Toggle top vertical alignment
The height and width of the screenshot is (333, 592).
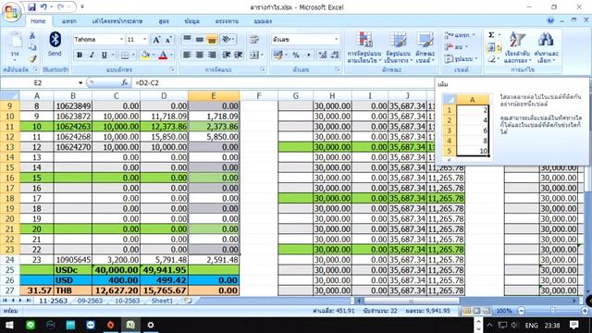coord(187,39)
